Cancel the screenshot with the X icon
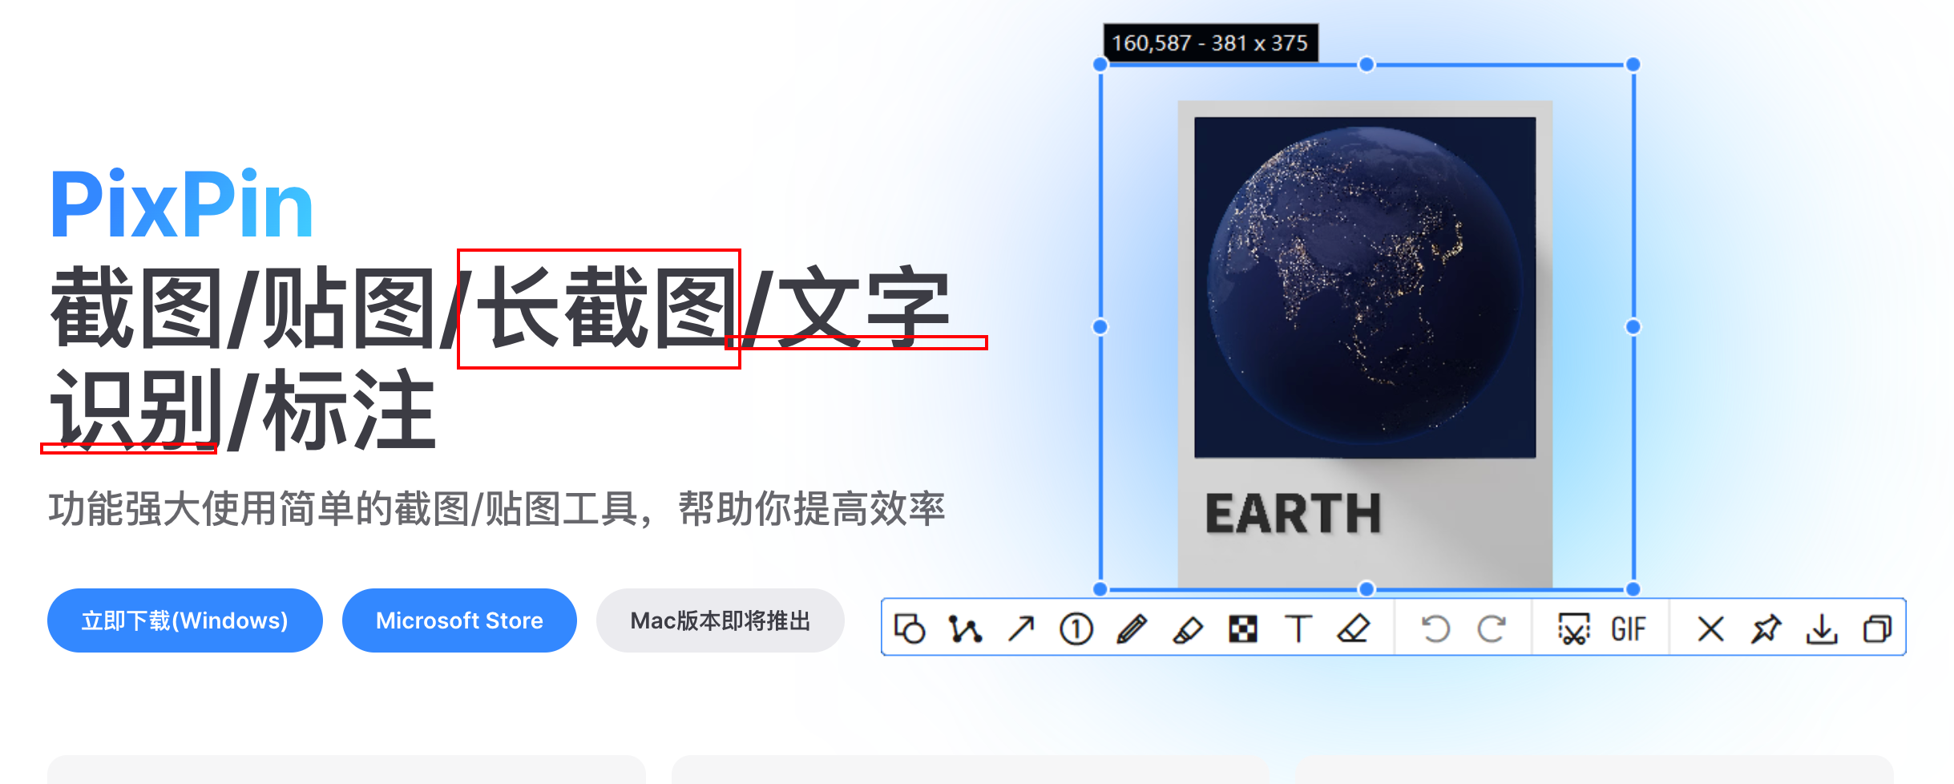Screen dimensions: 1954x784 [1710, 628]
